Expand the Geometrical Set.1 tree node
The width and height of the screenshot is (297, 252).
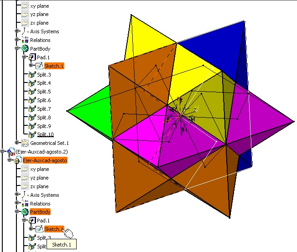pos(17,143)
